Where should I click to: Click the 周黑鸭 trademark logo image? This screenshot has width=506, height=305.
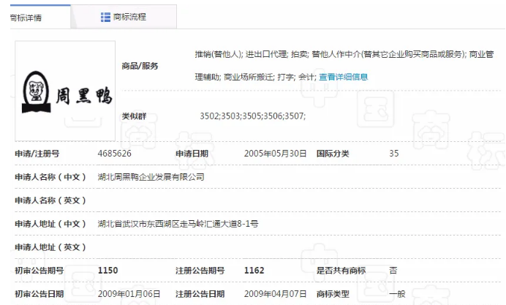67,91
